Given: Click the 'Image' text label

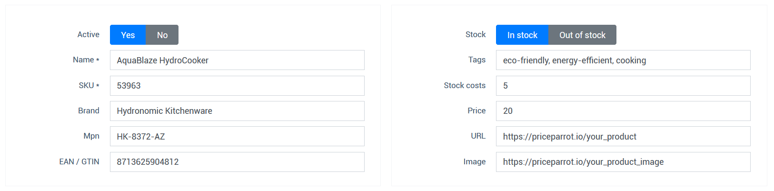Looking at the screenshot, I should (474, 162).
